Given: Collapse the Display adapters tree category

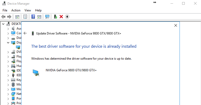Looking at the screenshot, I should pos(8,43).
